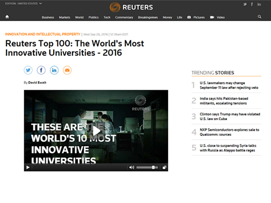271x203 pixels.
Task: Click the Reuters logo in the header
Action: click(131, 7)
